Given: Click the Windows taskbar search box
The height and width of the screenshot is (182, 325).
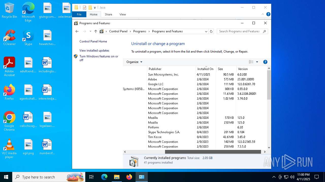Looking at the screenshot, I should tap(49, 177).
